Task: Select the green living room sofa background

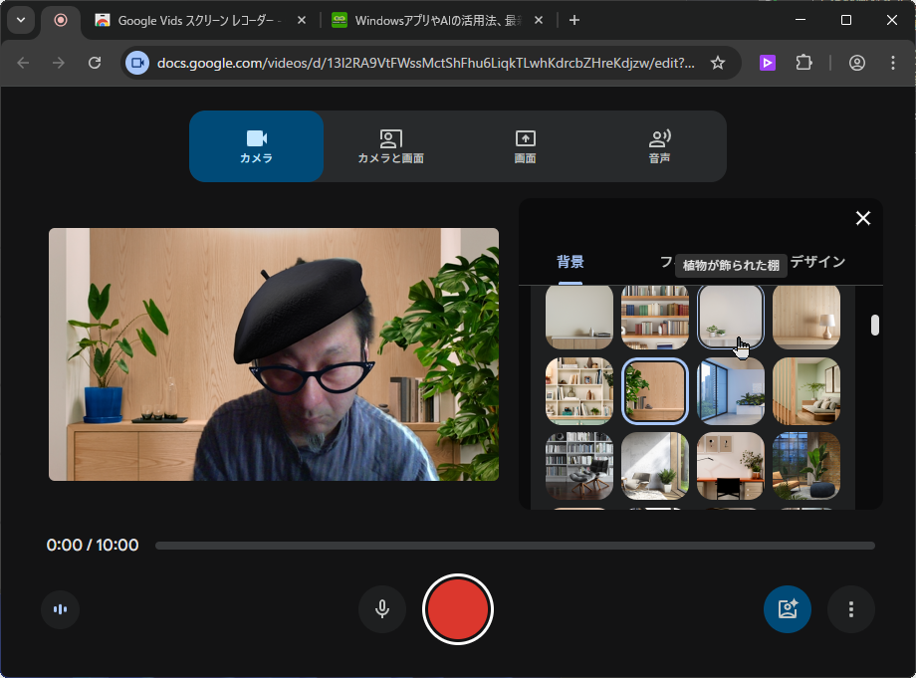Action: [x=806, y=390]
